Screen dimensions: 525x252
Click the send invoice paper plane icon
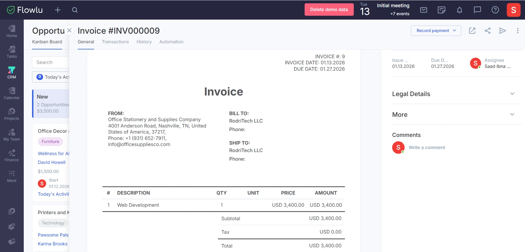(502, 31)
